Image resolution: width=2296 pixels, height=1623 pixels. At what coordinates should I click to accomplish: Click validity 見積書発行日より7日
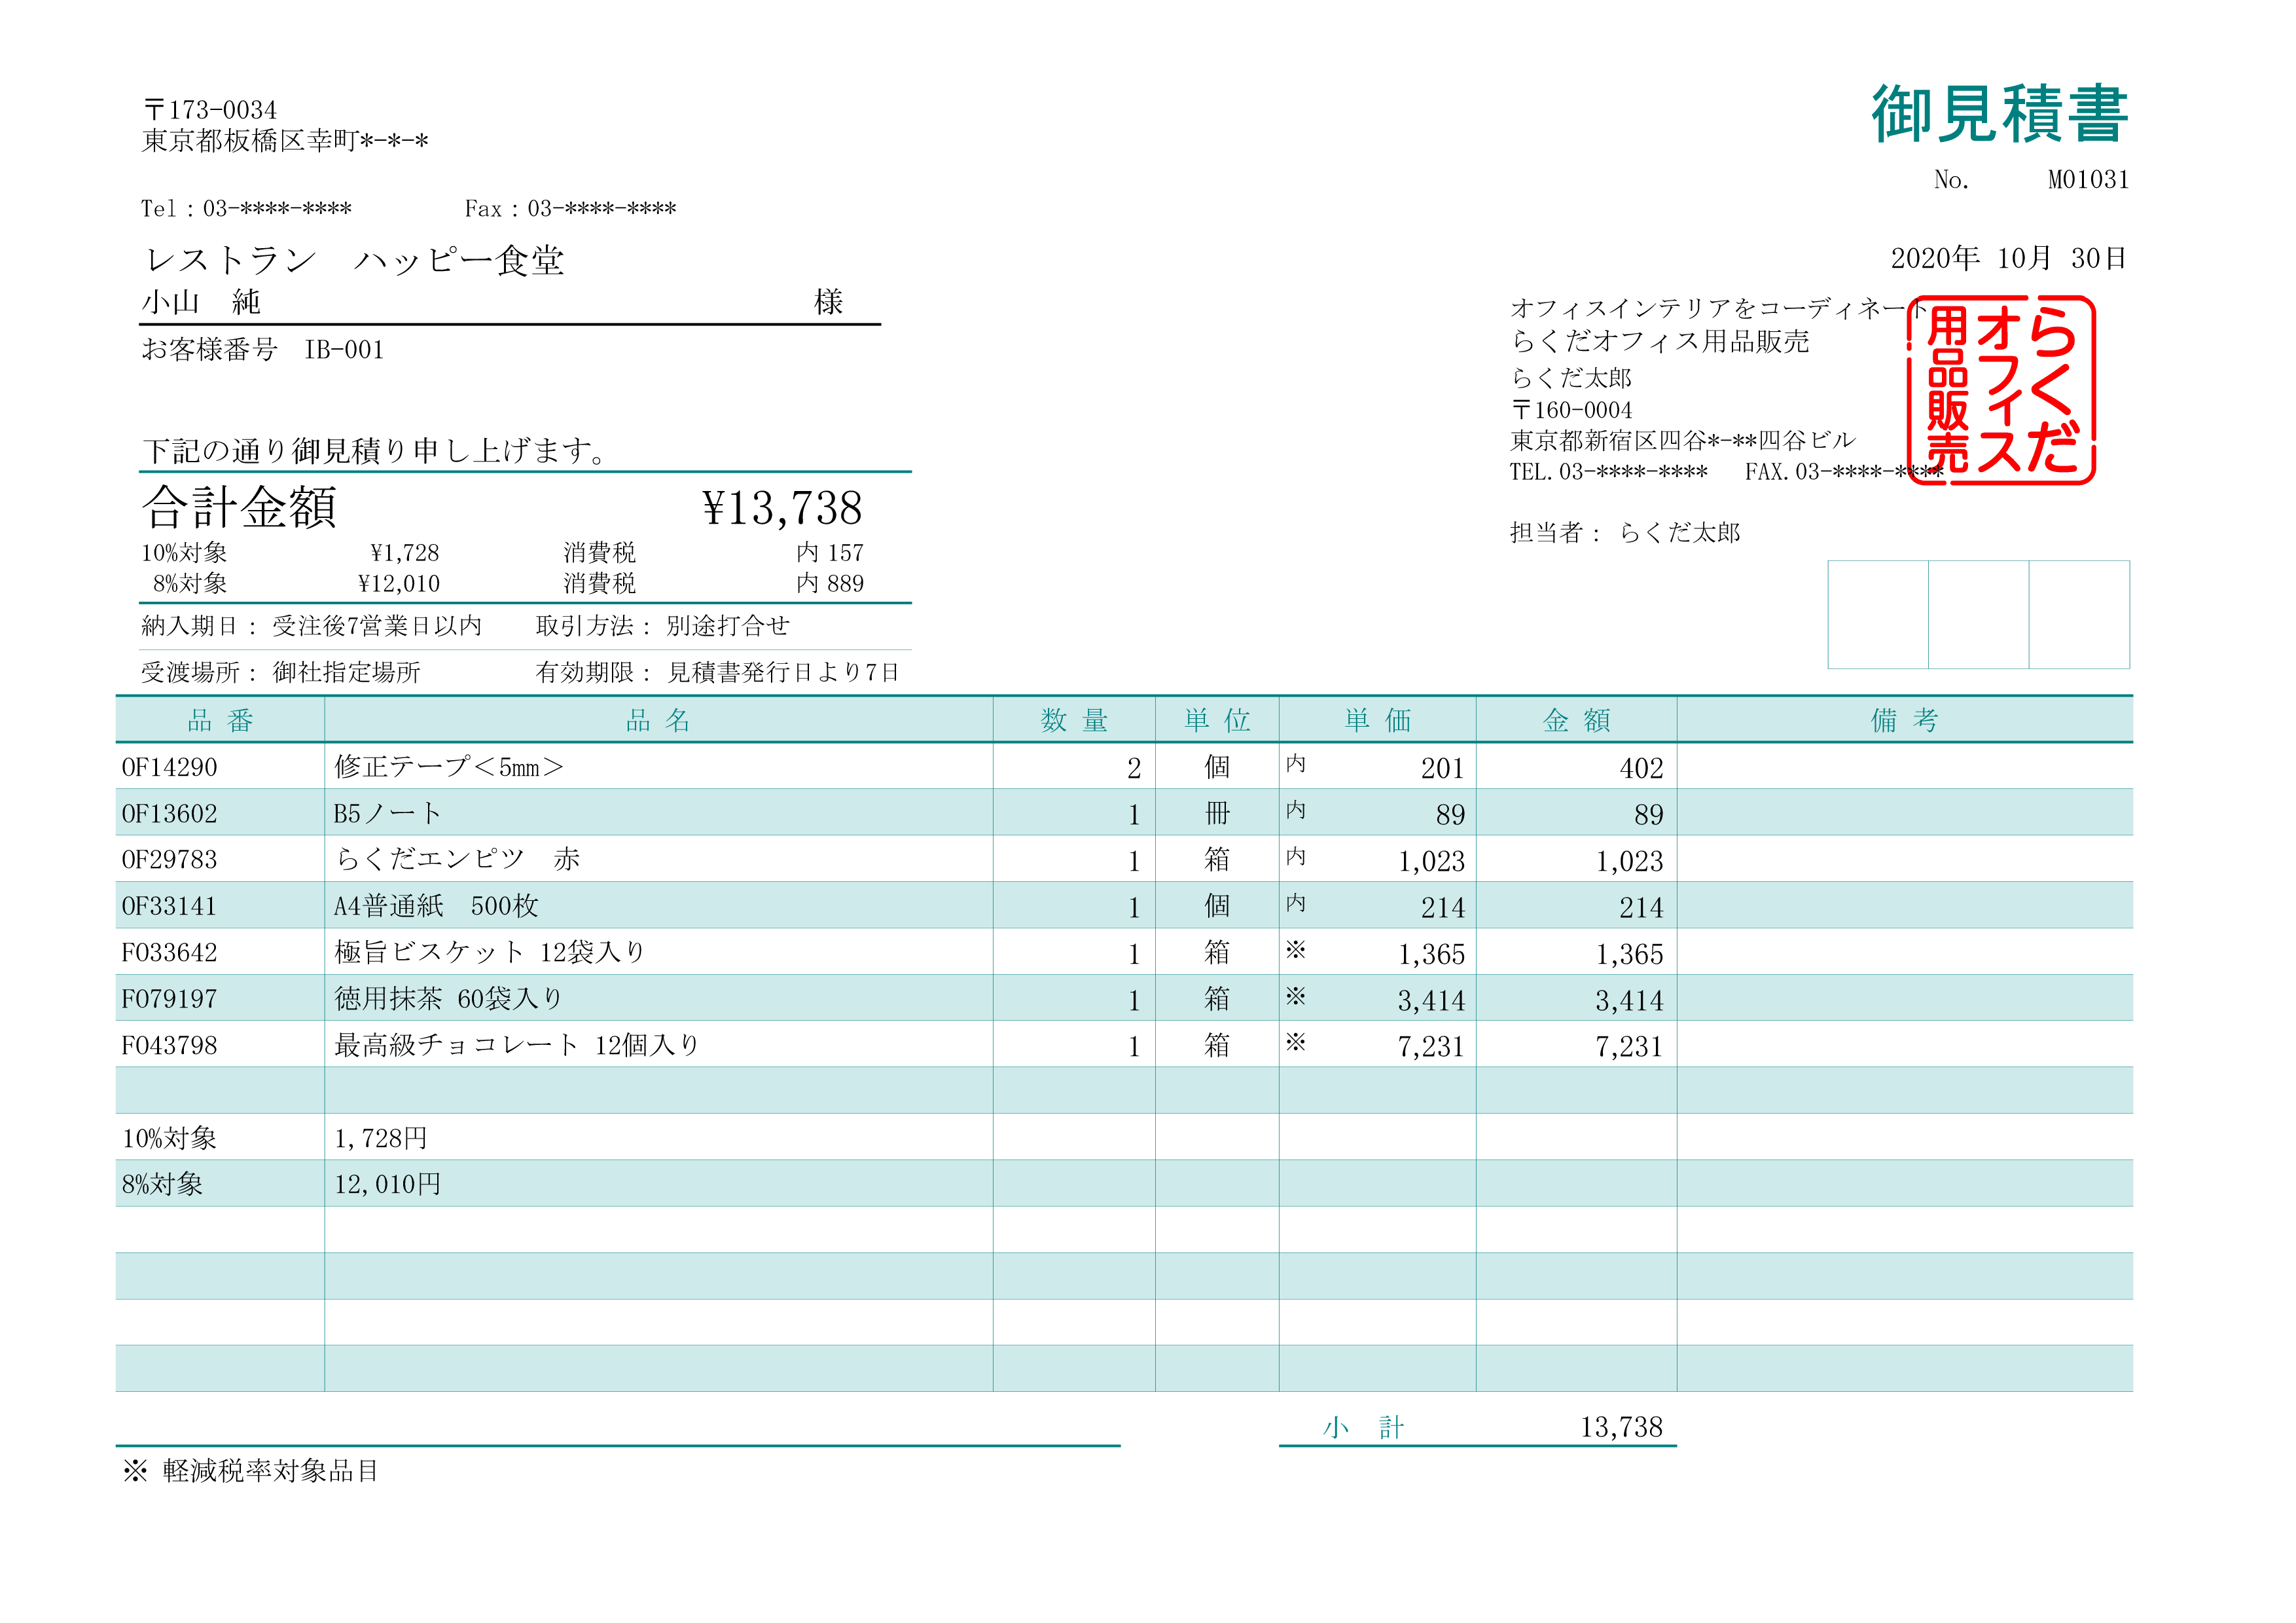783,672
